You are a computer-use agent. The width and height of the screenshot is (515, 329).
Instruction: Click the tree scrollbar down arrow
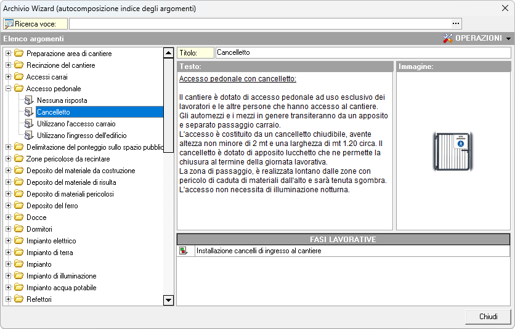point(168,300)
